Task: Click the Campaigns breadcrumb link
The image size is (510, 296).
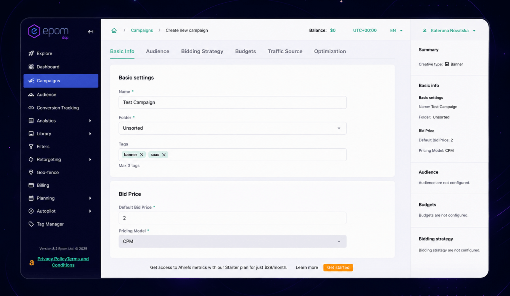Action: (142, 30)
